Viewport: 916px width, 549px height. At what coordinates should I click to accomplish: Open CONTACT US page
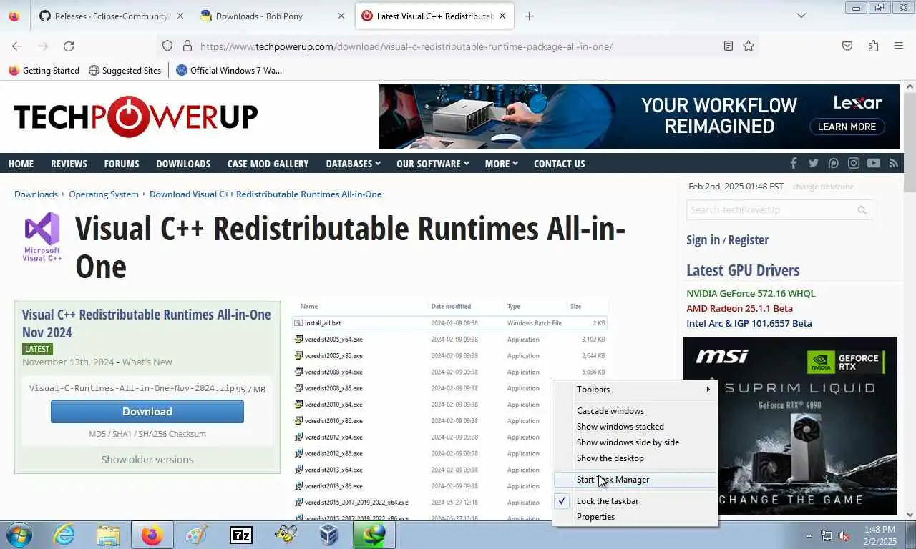(559, 164)
